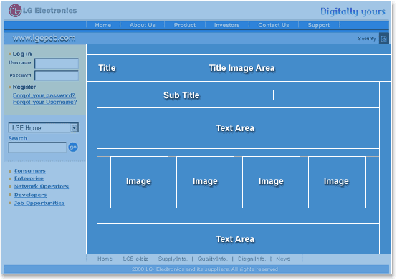Choose Contact Us from the navigation
The height and width of the screenshot is (280, 397).
click(274, 25)
